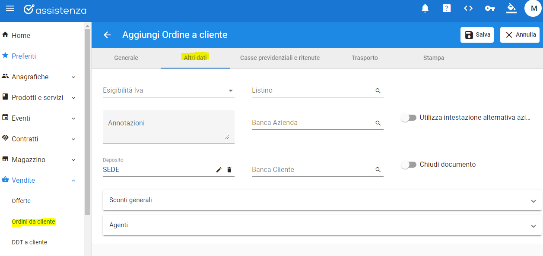Expand Eventi menu chevron
The height and width of the screenshot is (256, 543).
tap(73, 119)
